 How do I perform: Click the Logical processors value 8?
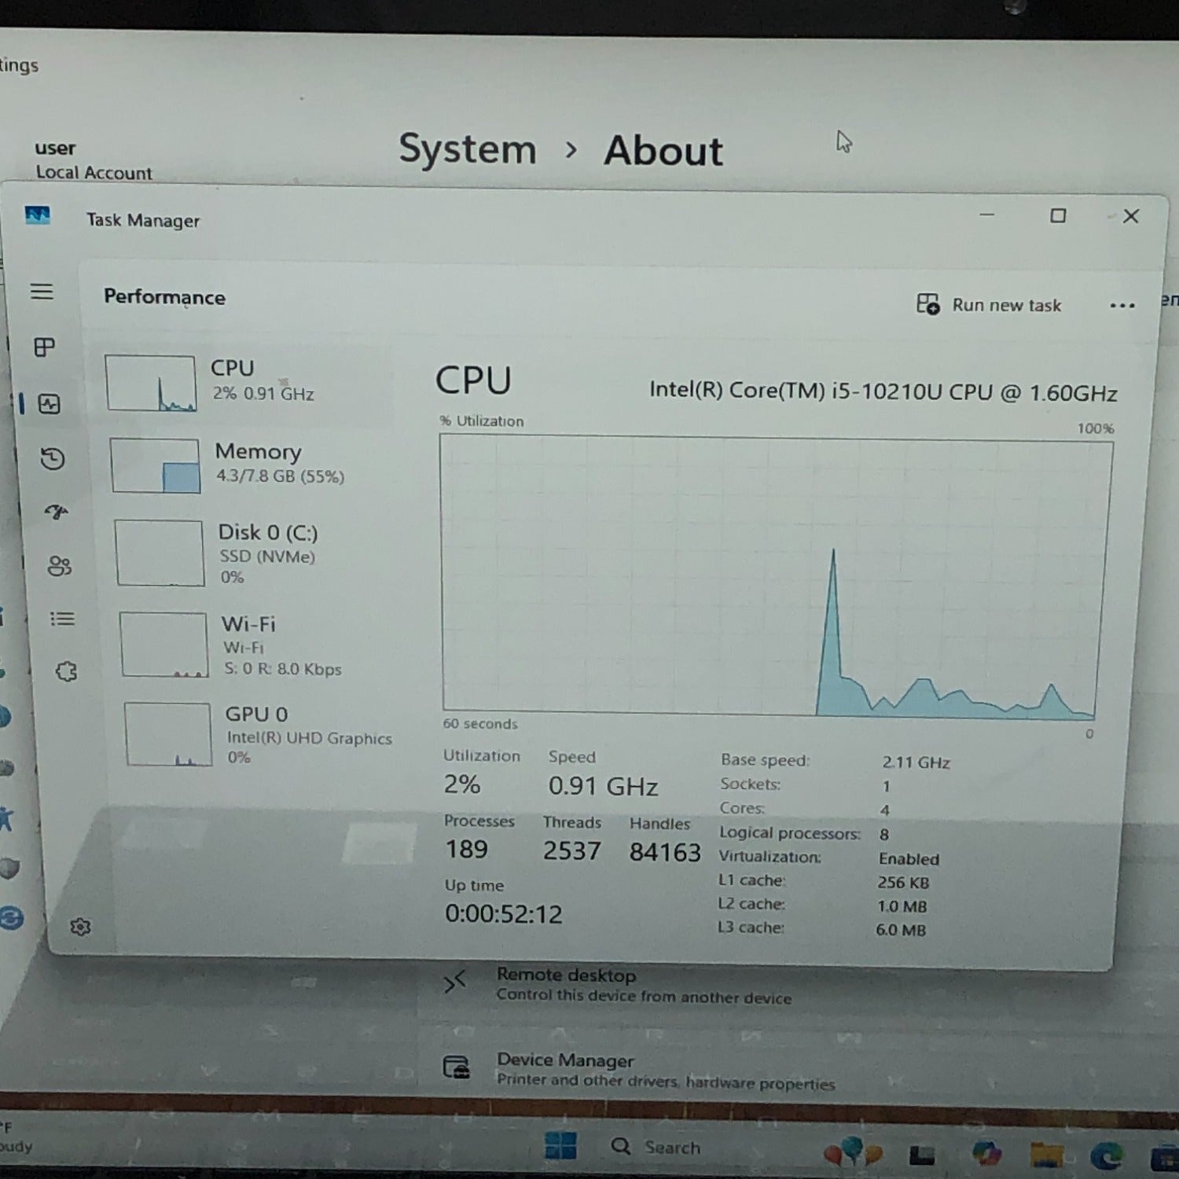click(x=884, y=835)
